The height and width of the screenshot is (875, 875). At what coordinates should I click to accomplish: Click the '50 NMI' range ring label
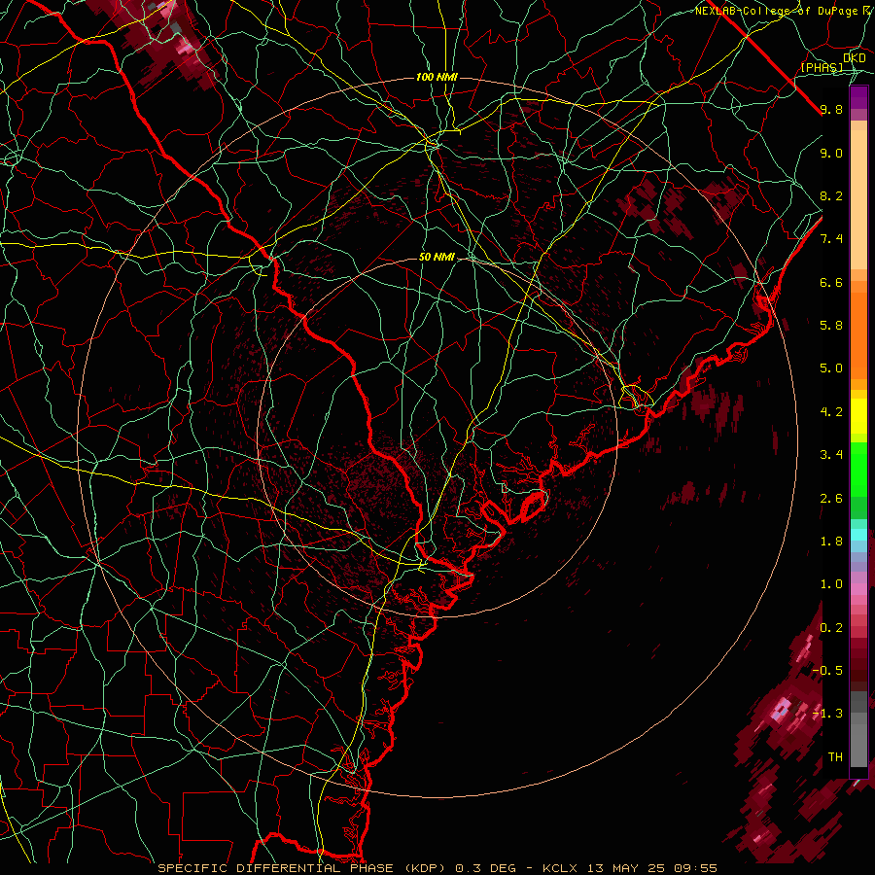pyautogui.click(x=437, y=257)
